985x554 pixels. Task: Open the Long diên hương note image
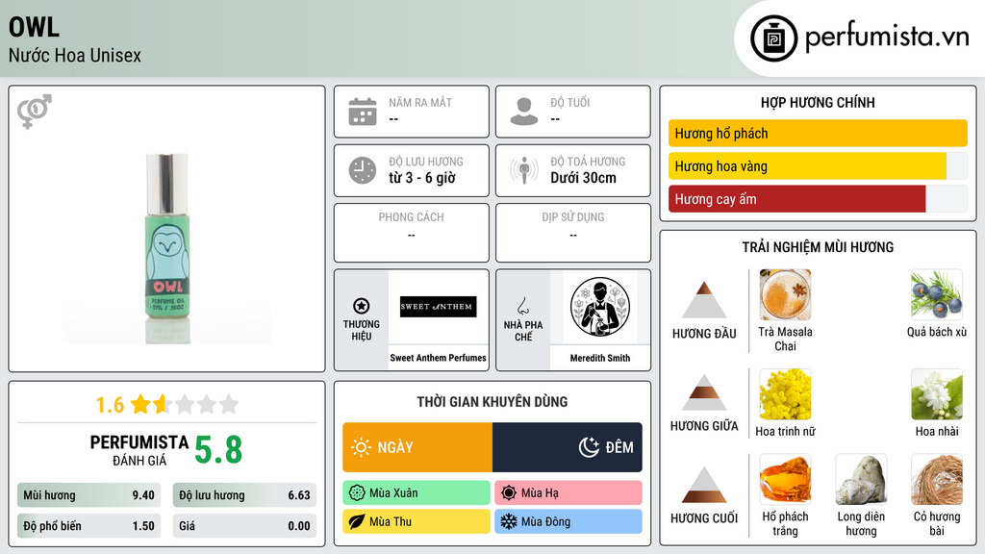click(861, 479)
